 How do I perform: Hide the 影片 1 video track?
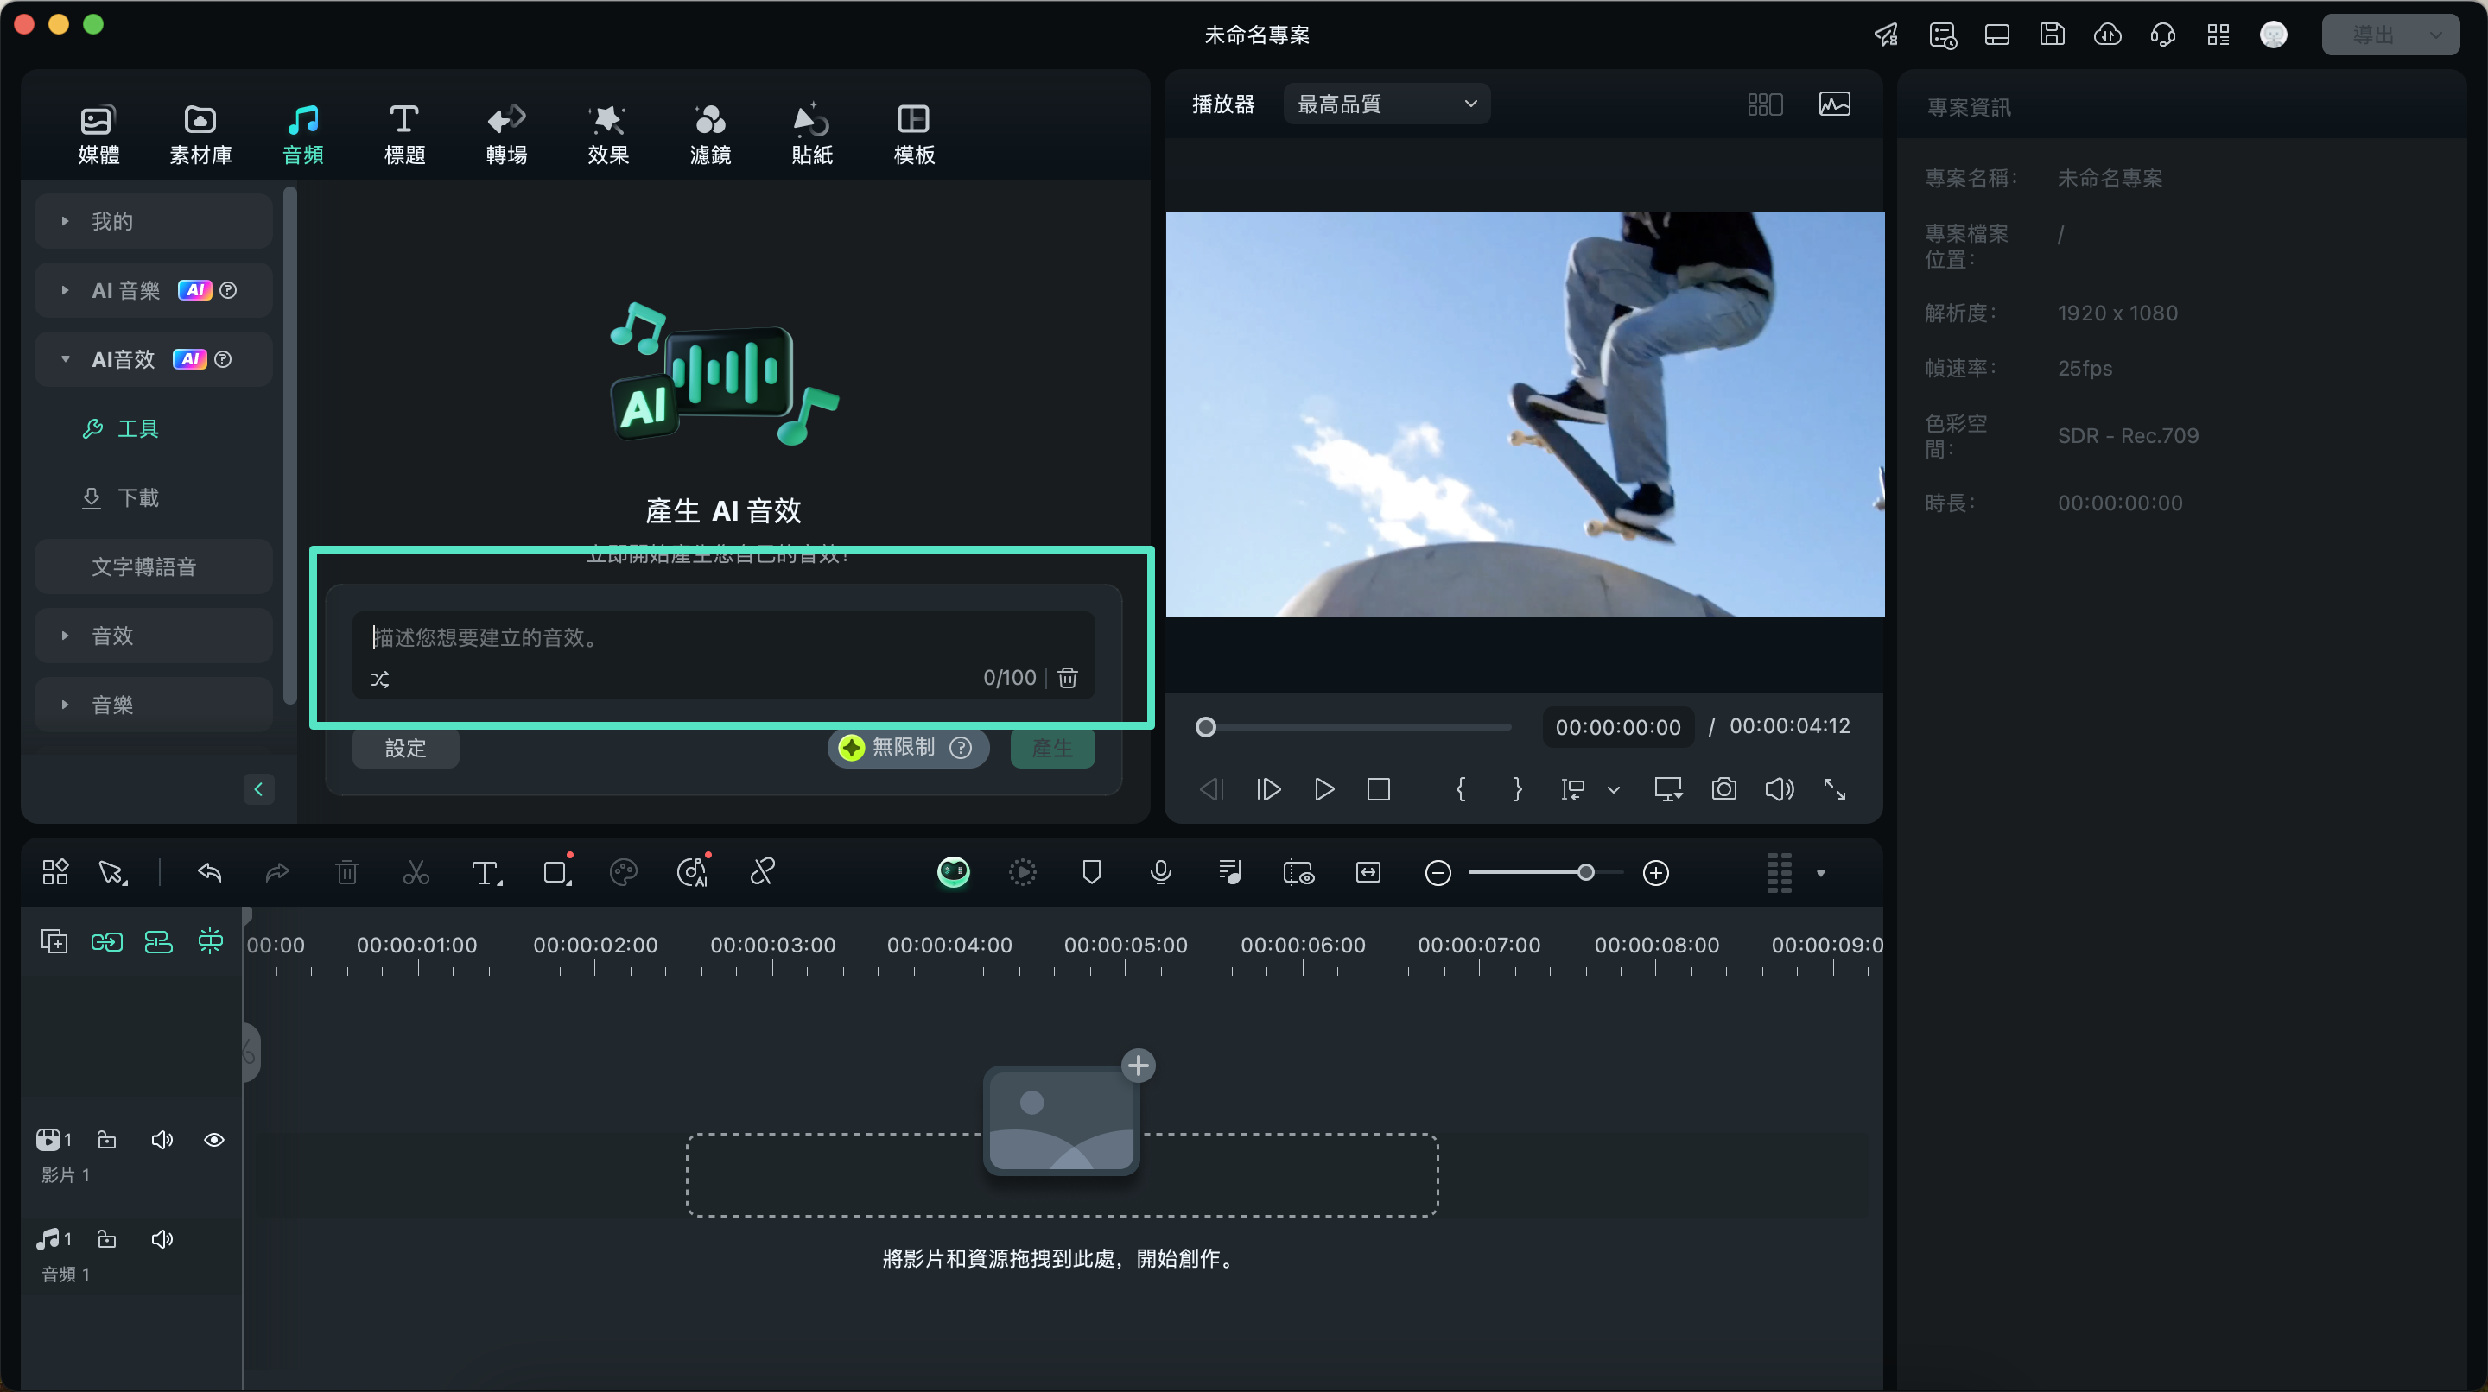point(214,1140)
